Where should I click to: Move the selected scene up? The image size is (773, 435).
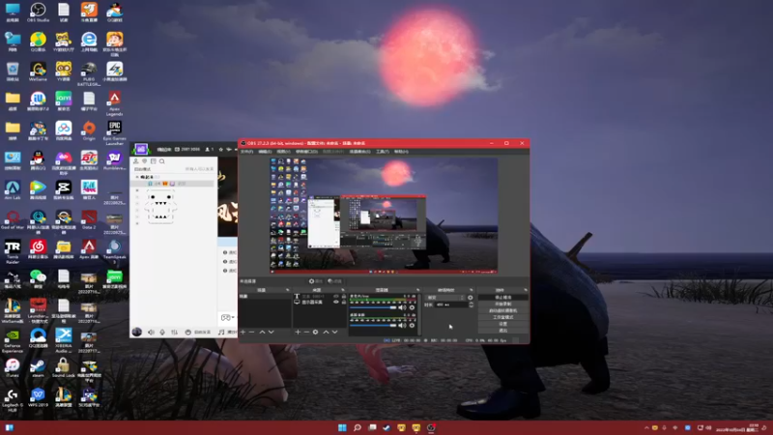tap(262, 332)
